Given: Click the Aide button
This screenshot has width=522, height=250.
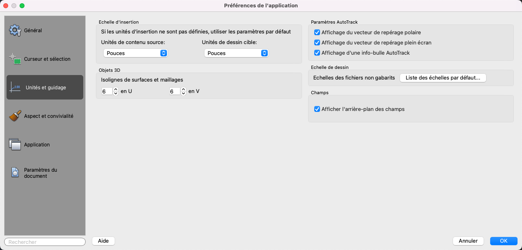Looking at the screenshot, I should click(x=103, y=241).
